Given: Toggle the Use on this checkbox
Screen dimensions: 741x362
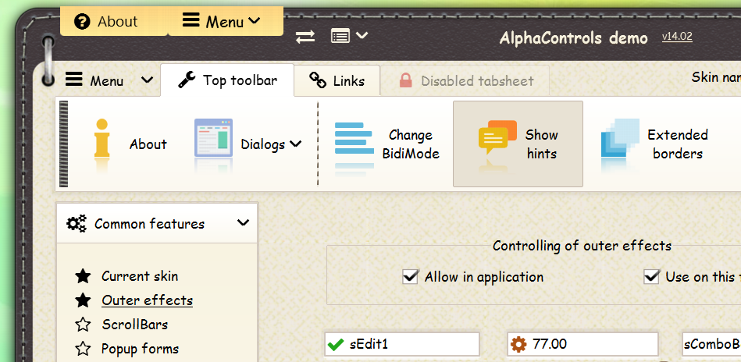Looking at the screenshot, I should pos(651,276).
